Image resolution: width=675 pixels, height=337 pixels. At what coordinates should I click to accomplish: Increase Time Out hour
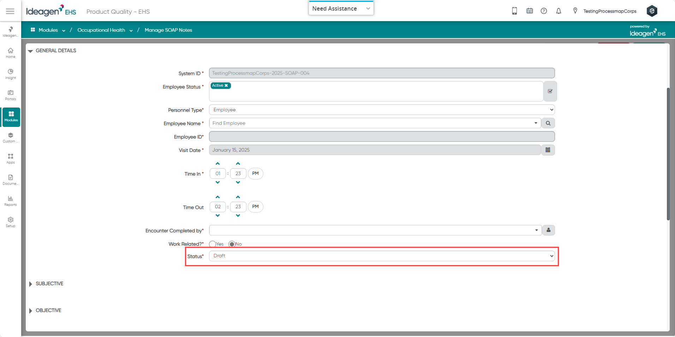click(218, 197)
